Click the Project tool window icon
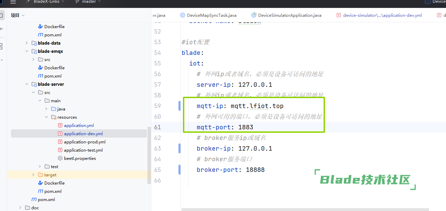The image size is (446, 211). pos(1,15)
